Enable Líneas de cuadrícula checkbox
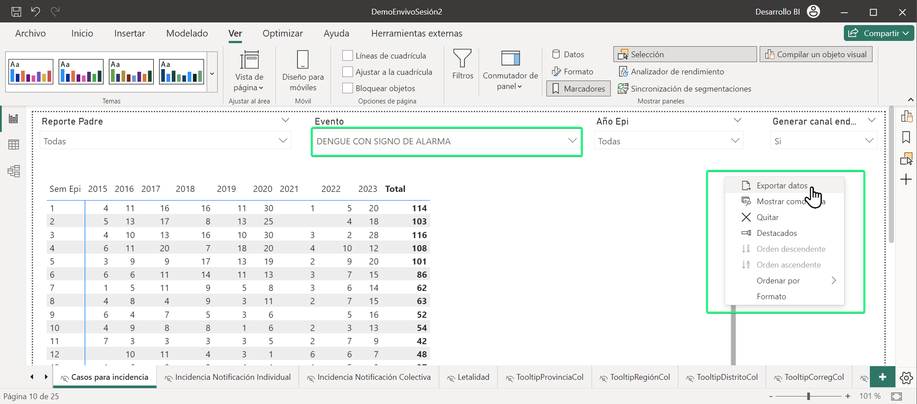This screenshot has height=404, width=917. click(348, 55)
